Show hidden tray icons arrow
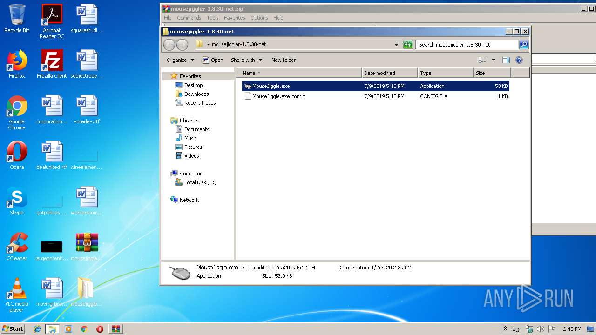596x335 pixels. pos(505,328)
